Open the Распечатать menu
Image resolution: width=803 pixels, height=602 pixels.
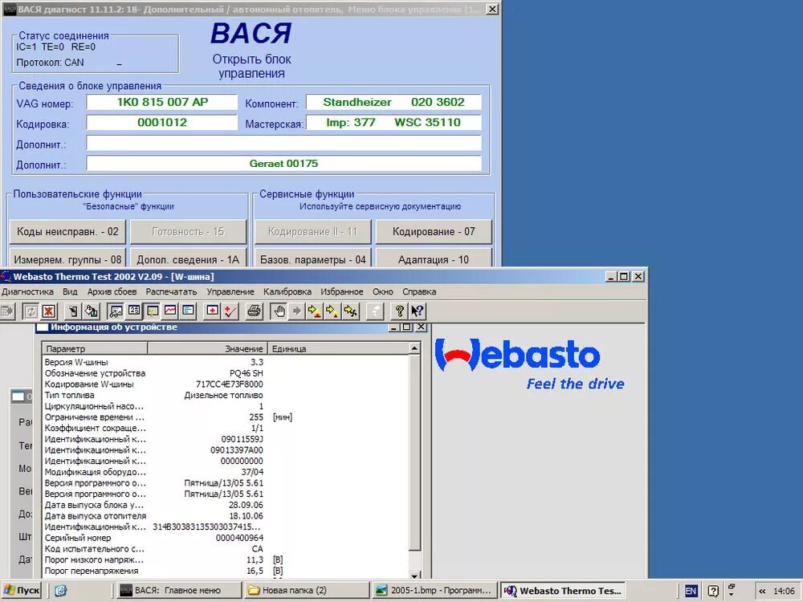tap(171, 291)
